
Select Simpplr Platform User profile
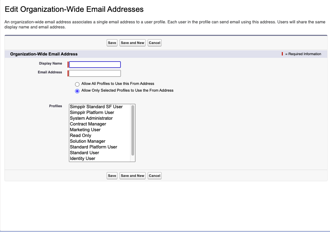pyautogui.click(x=100, y=113)
